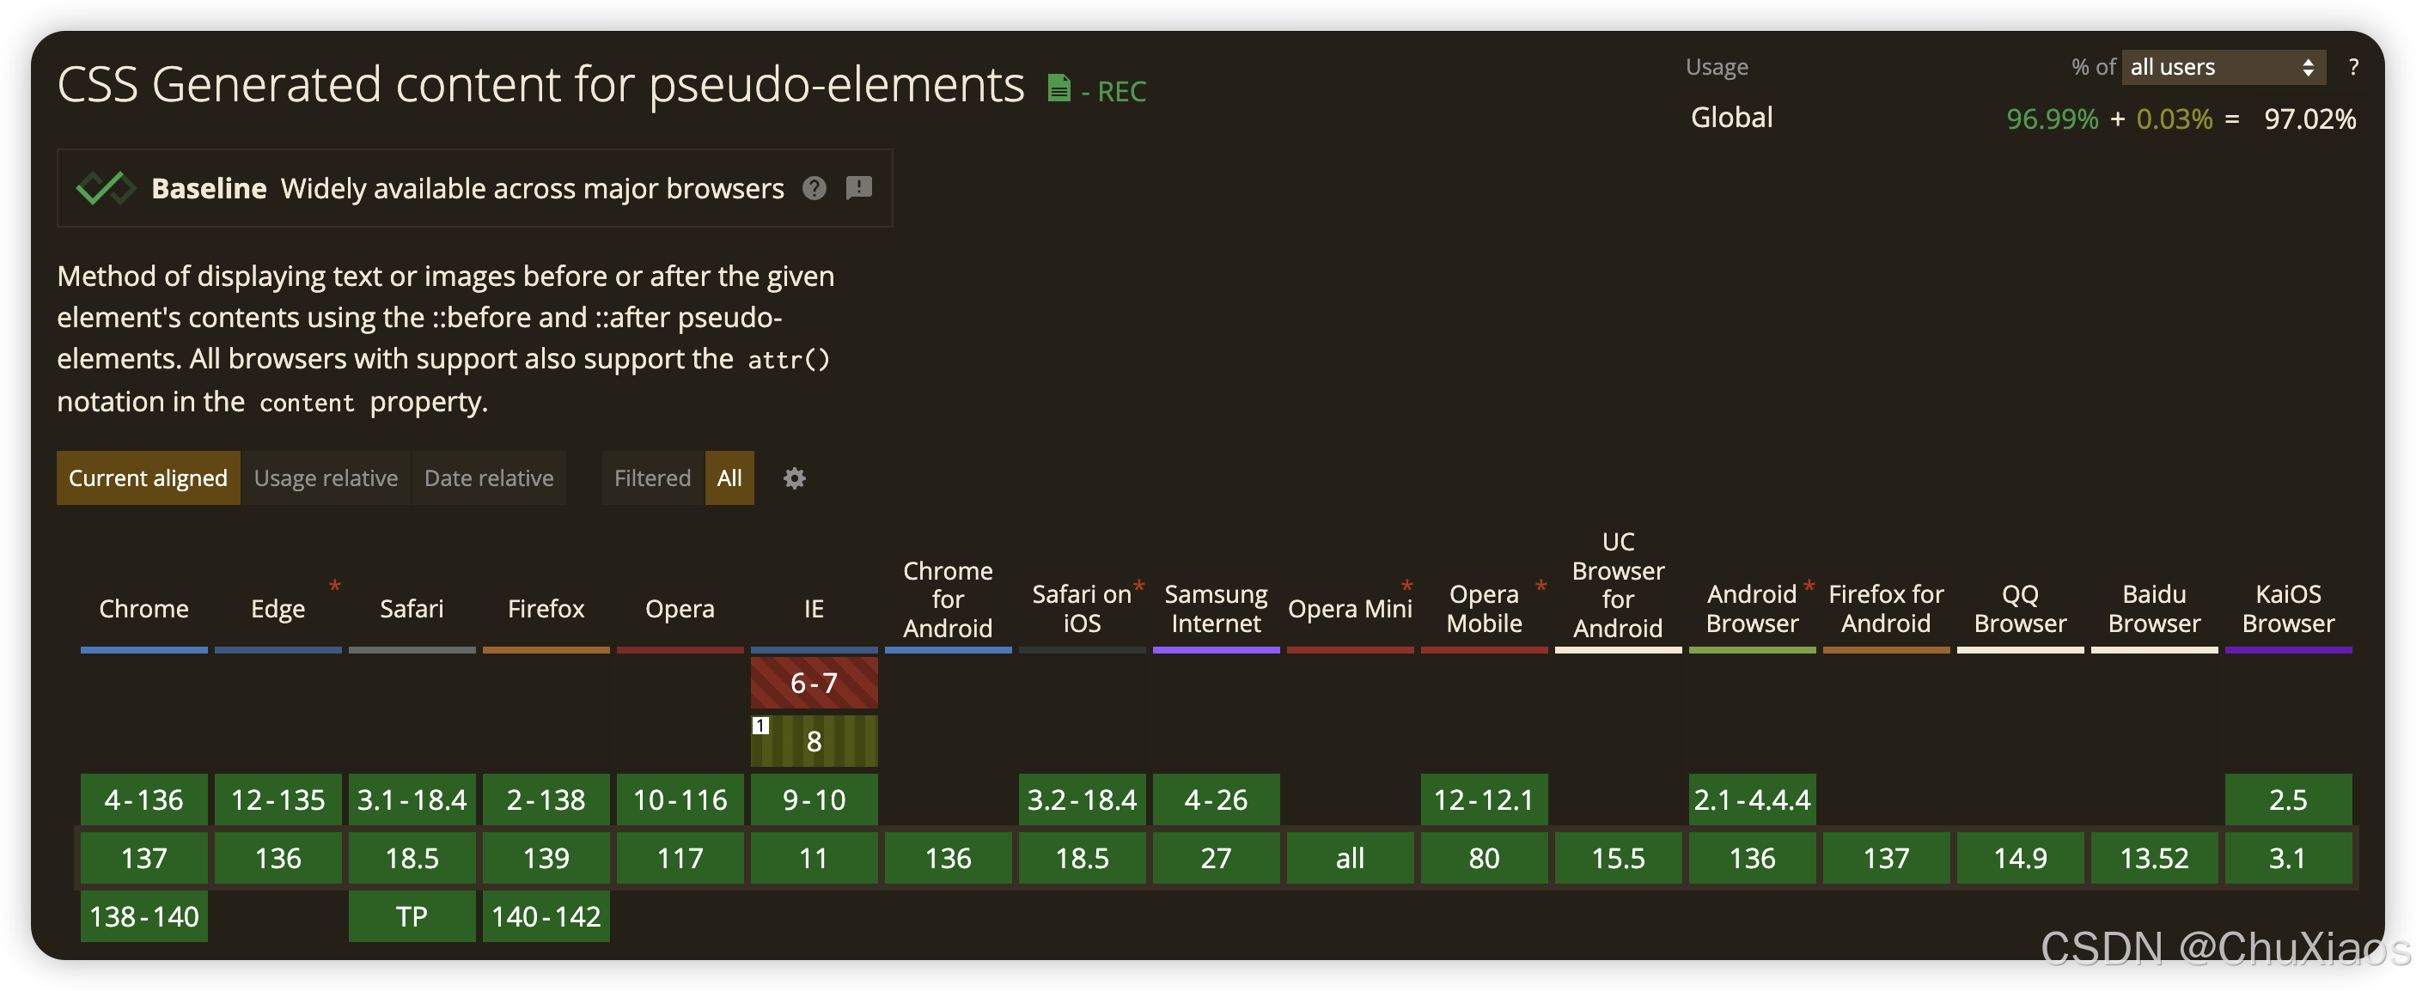This screenshot has width=2416, height=991.
Task: Click the usage help question mark
Action: pyautogui.click(x=2352, y=68)
